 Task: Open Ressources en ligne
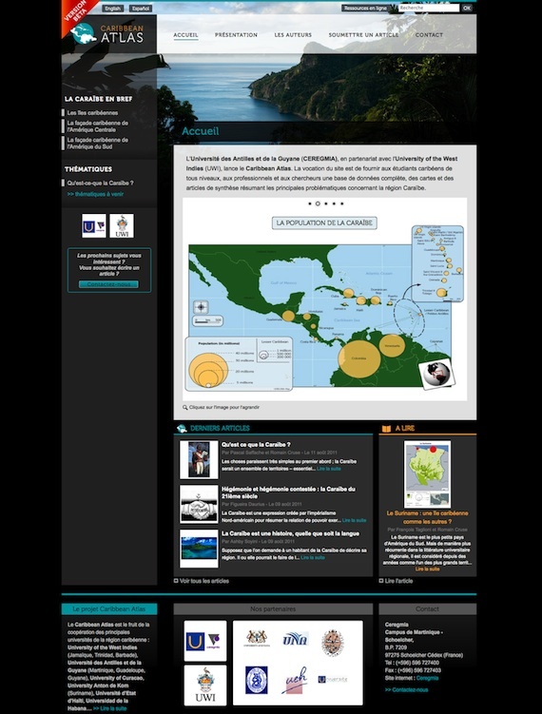[x=365, y=9]
